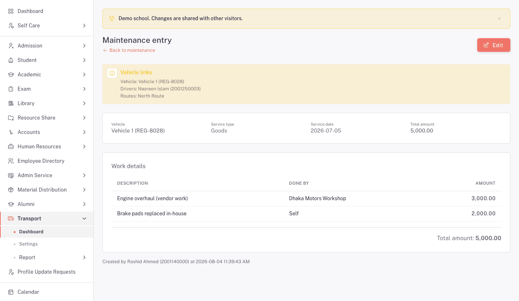Open Profile Update Requests
519x301 pixels.
(46, 272)
